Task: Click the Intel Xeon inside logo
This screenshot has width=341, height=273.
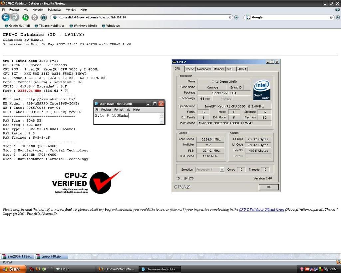Action: click(262, 90)
